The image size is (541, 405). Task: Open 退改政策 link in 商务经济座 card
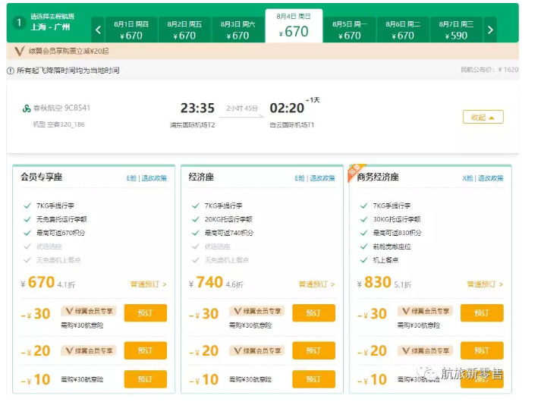point(491,178)
